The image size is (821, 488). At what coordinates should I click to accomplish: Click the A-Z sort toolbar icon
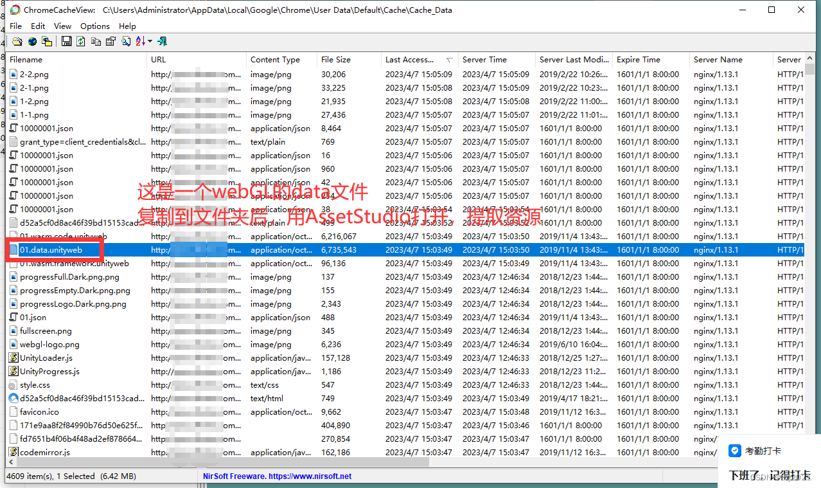(141, 41)
